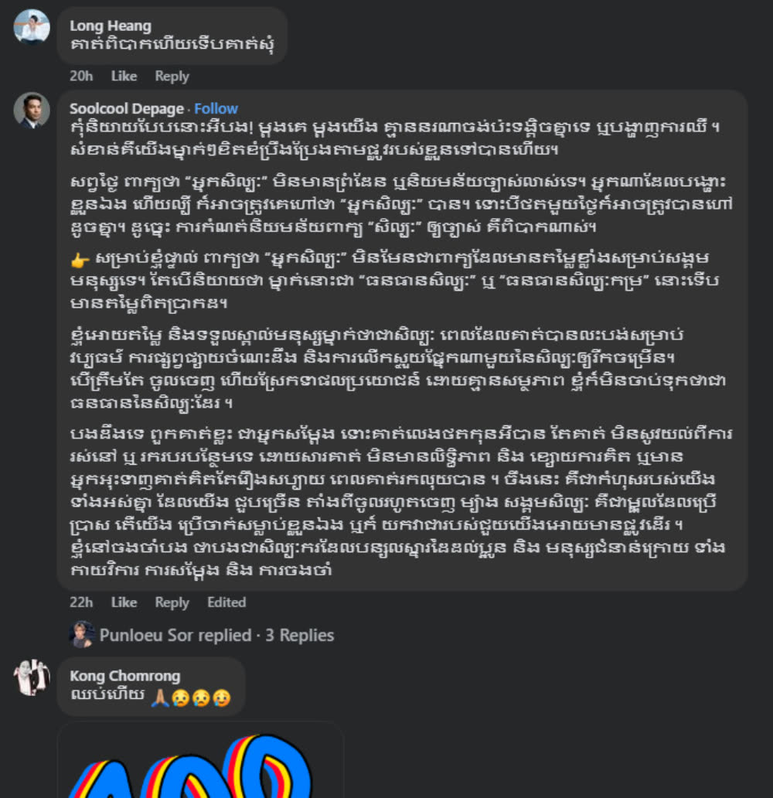The width and height of the screenshot is (773, 798).
Task: Open Kong Chomrong name link
Action: coord(124,675)
